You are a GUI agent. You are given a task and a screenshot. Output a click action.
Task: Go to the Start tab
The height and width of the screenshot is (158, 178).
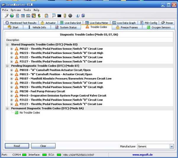pyautogui.click(x=13, y=27)
